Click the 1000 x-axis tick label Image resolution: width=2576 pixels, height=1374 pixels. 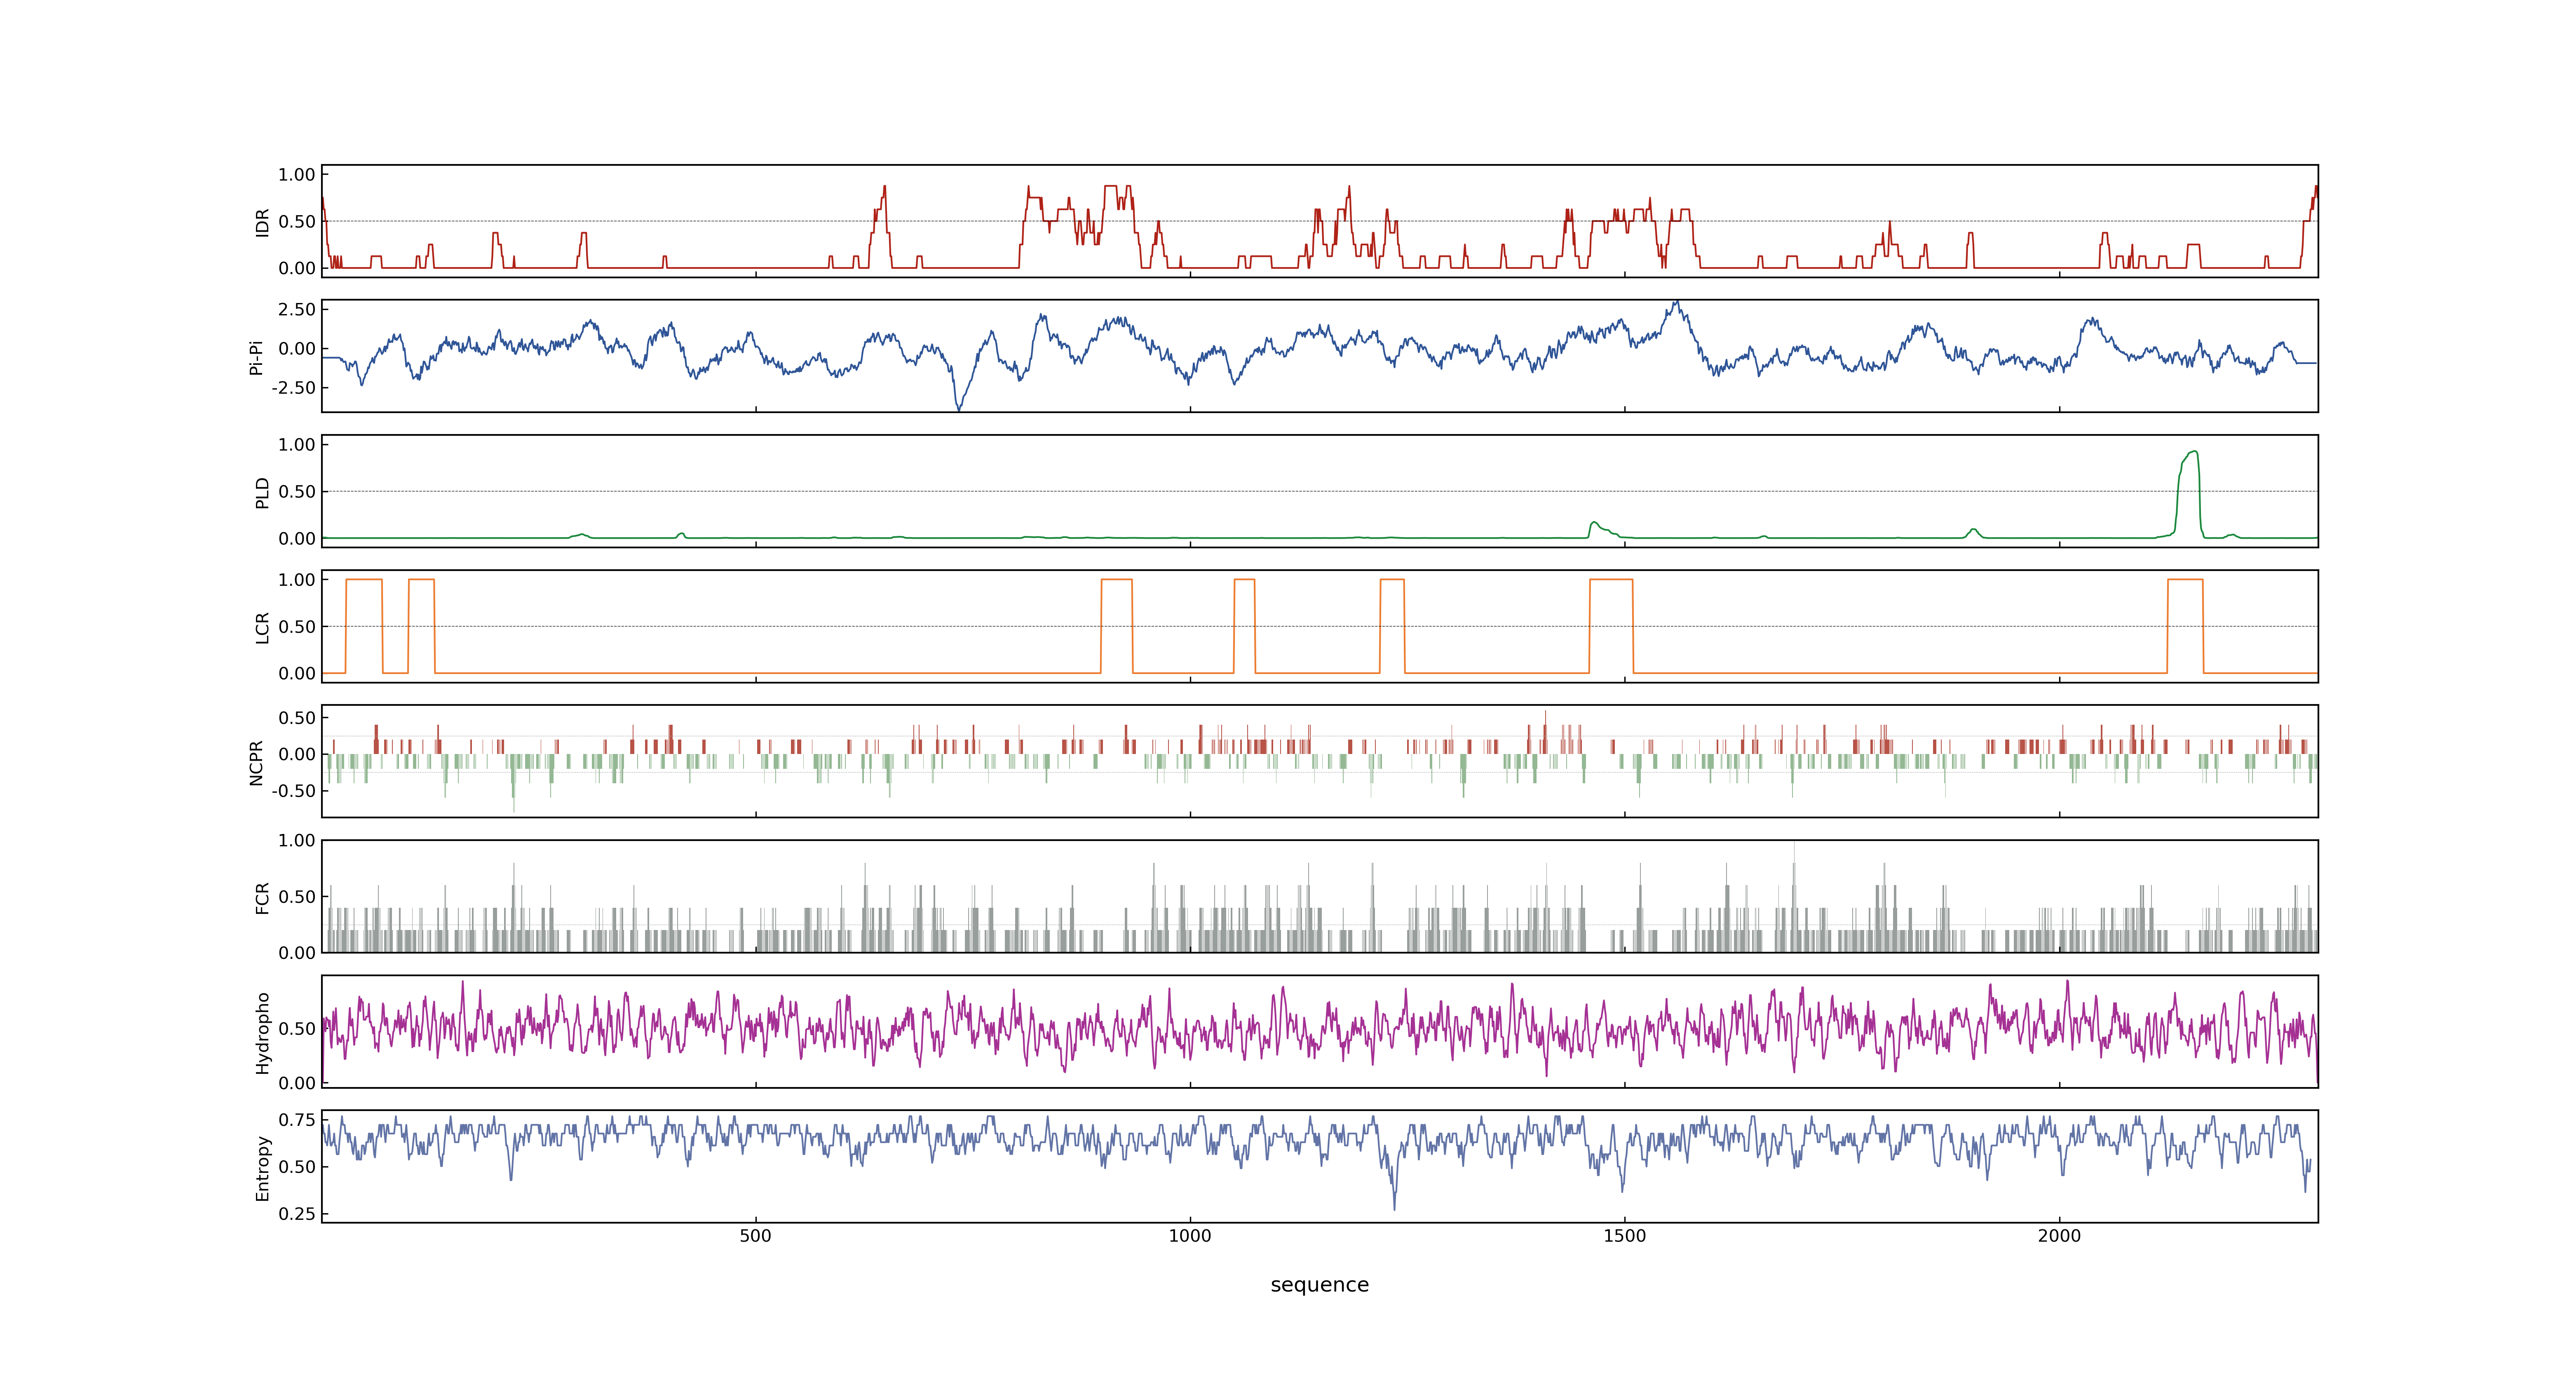click(x=1190, y=1236)
